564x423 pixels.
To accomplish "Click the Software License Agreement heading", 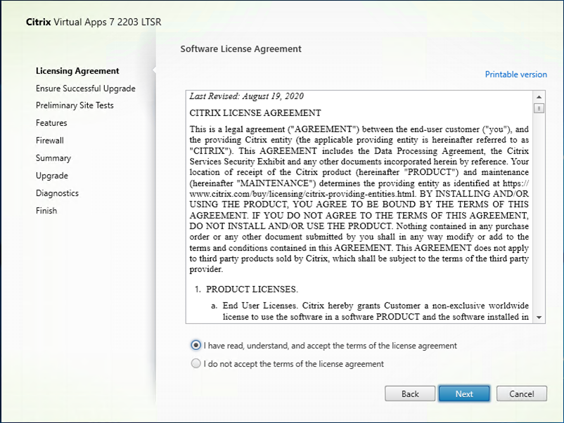I will [x=241, y=49].
